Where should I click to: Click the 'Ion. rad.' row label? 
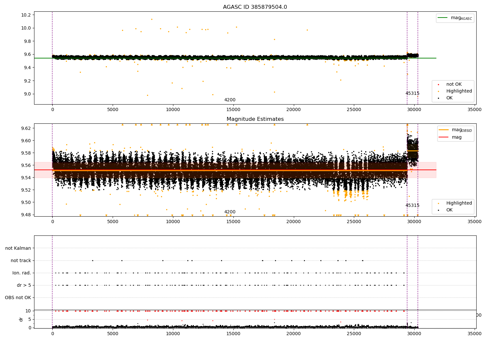22,273
